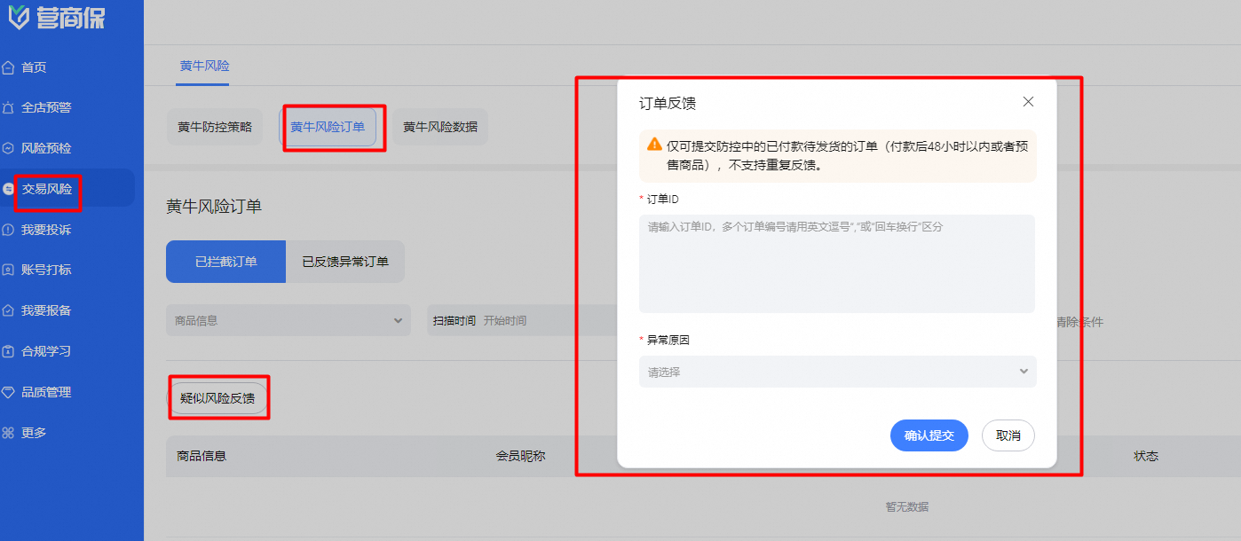Click the 取消 button in dialog
This screenshot has width=1241, height=541.
1008,435
